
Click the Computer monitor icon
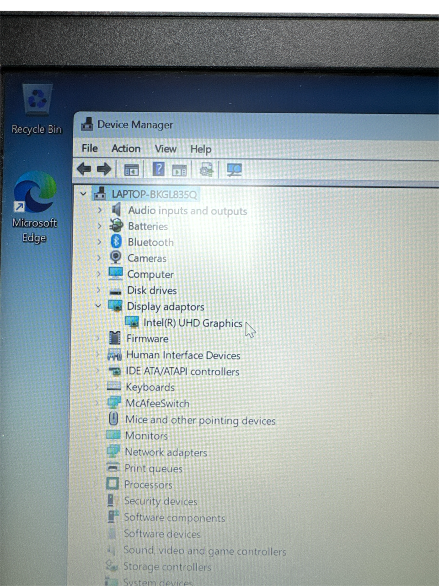(116, 273)
